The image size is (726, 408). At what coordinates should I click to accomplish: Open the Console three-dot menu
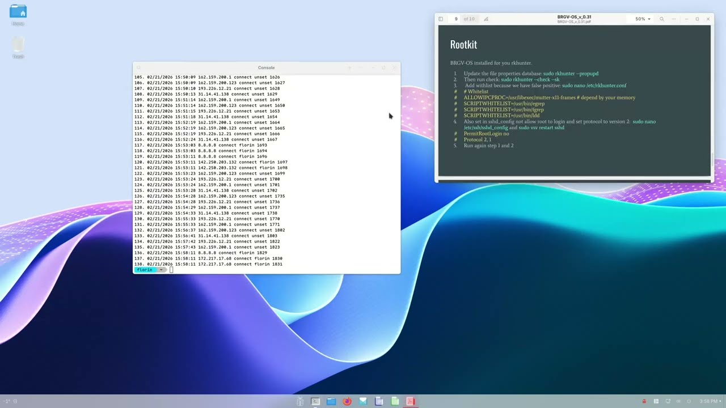pos(360,67)
